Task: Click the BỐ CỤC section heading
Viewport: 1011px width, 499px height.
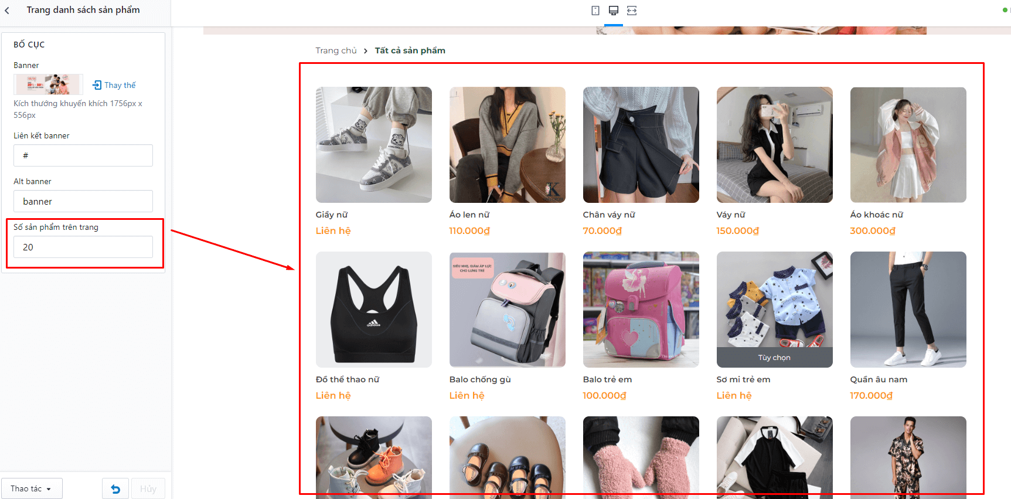Action: [29, 45]
